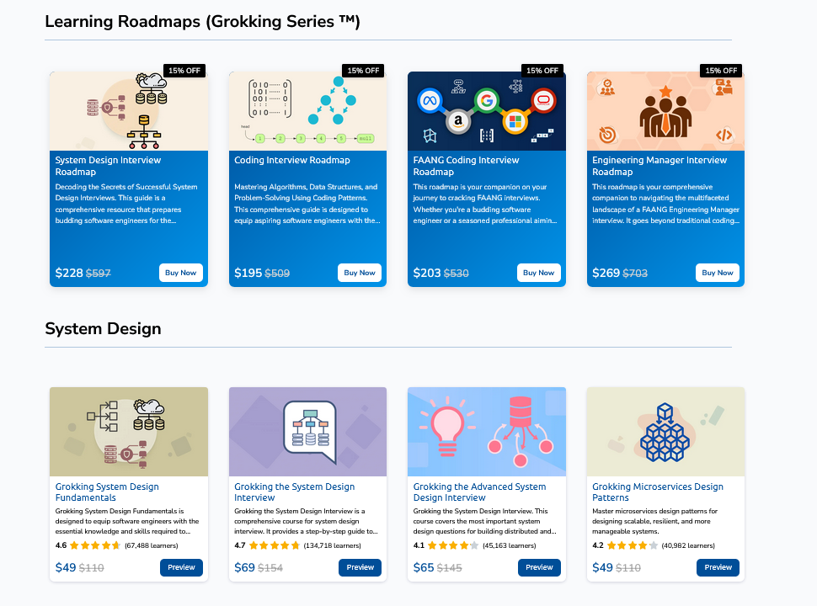Click System Design Interview Roadmap thumbnail image

pyautogui.click(x=129, y=111)
